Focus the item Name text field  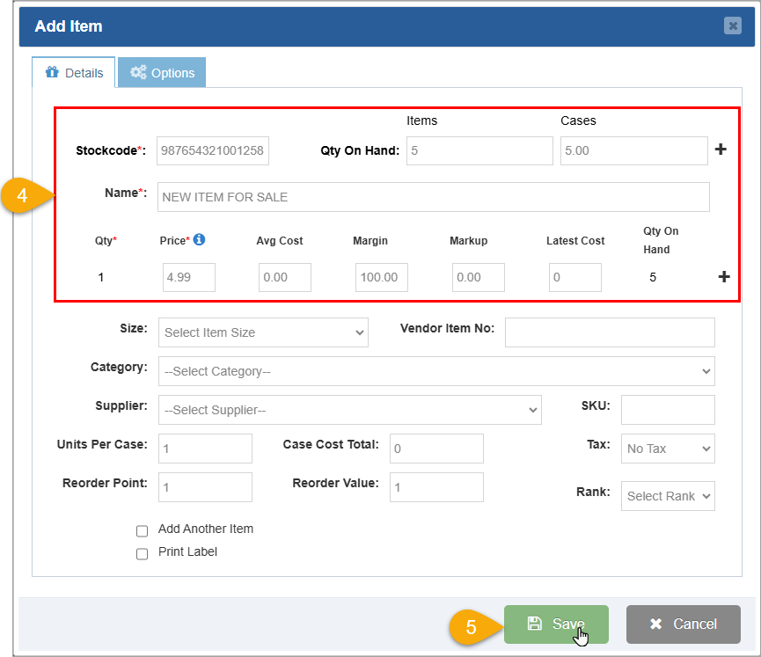click(433, 197)
